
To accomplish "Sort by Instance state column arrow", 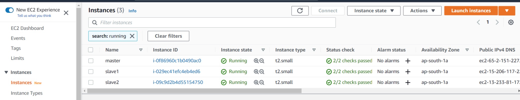I will tap(263, 50).
